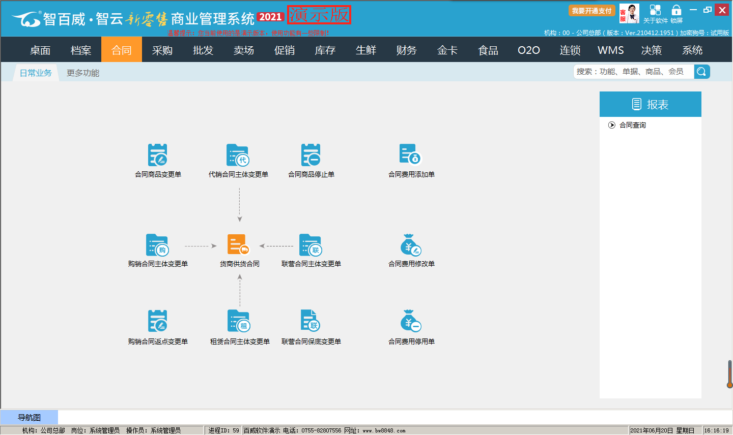This screenshot has width=733, height=435.
Task: Open 购销合同主体变更单 icon
Action: coord(157,244)
